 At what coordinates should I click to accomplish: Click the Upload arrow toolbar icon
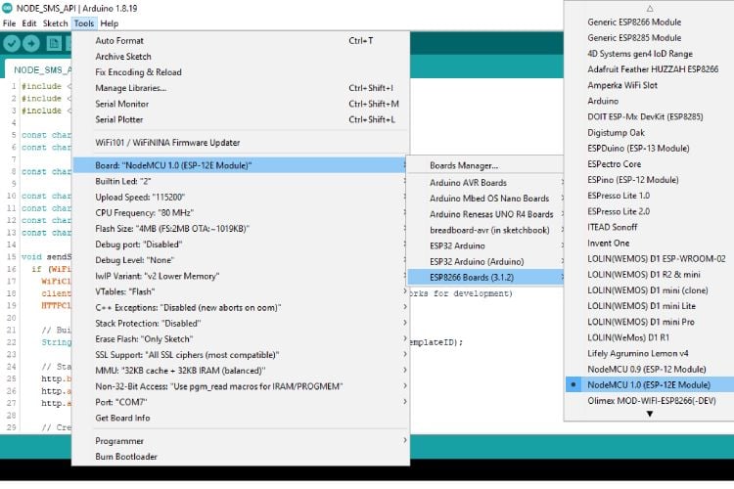pos(31,43)
